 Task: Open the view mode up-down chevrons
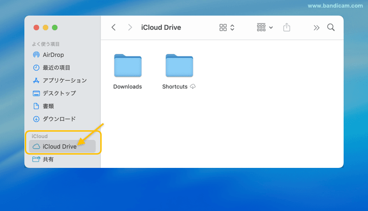[x=232, y=28]
